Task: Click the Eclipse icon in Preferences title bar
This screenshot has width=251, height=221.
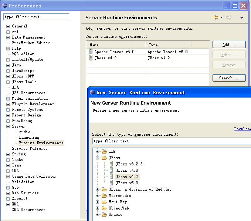Action: coord(4,6)
